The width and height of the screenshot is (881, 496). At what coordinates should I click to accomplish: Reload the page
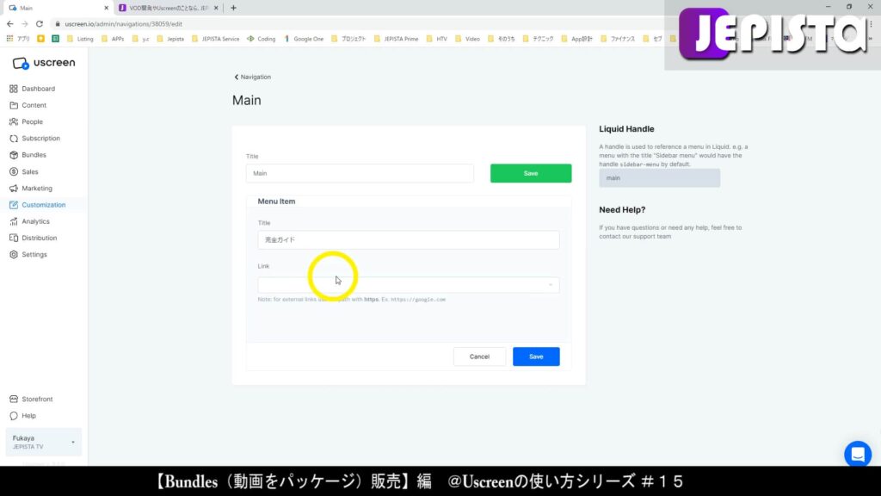[40, 24]
